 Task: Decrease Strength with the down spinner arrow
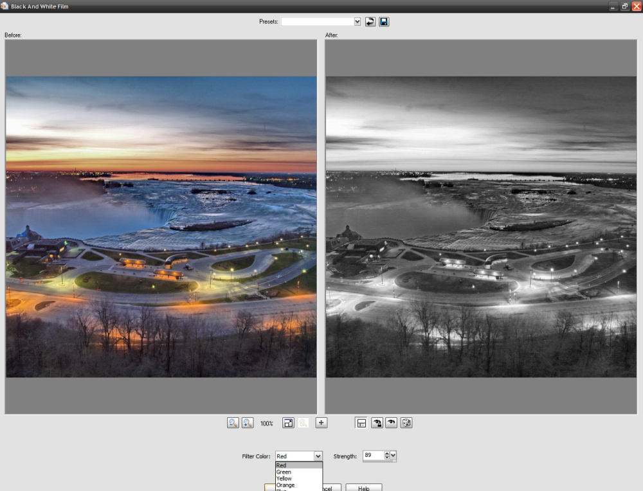(x=386, y=458)
